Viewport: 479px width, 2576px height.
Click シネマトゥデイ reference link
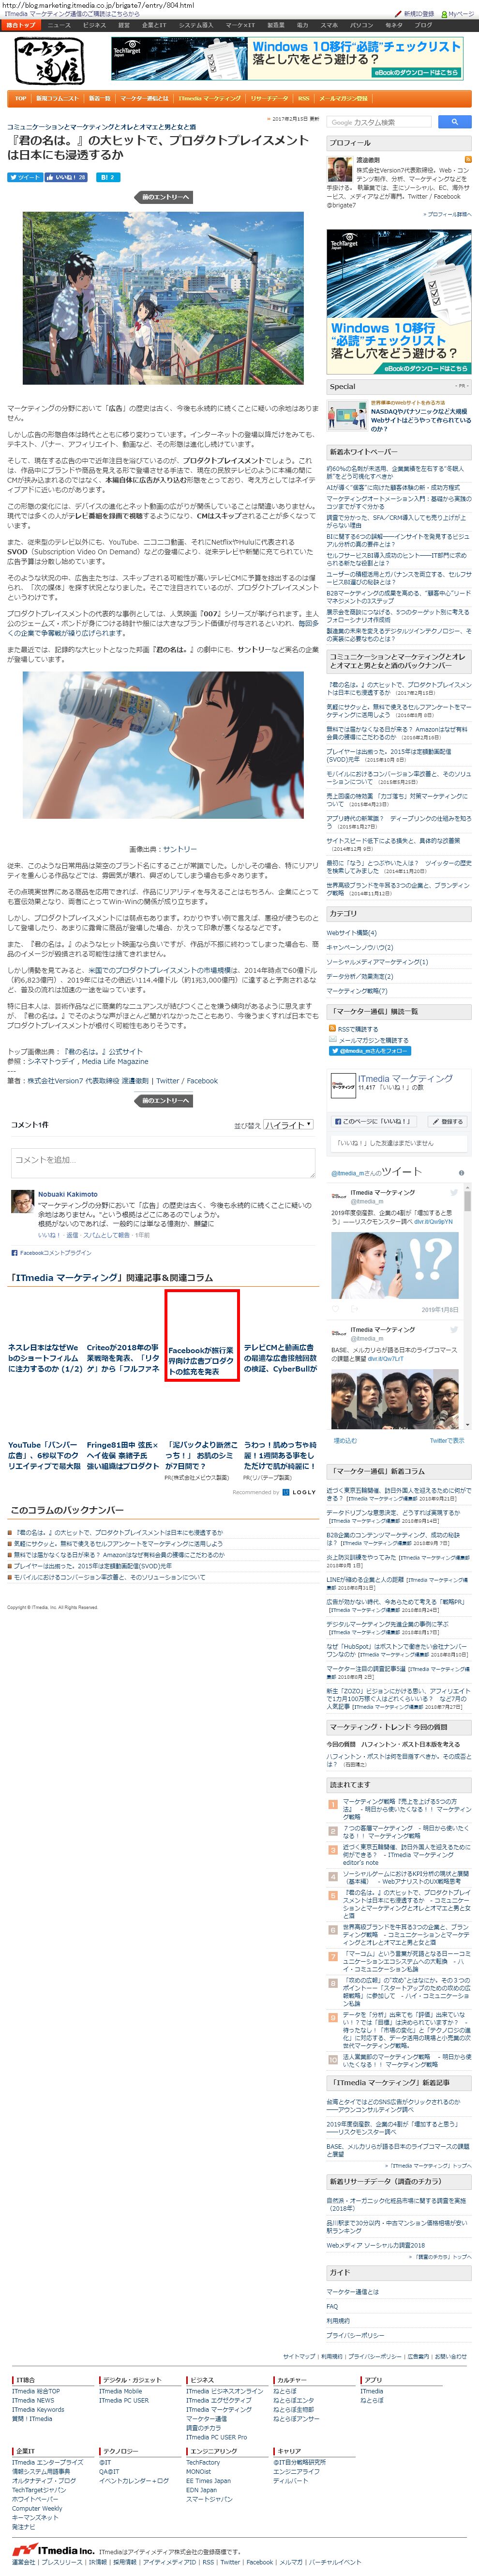54,1062
